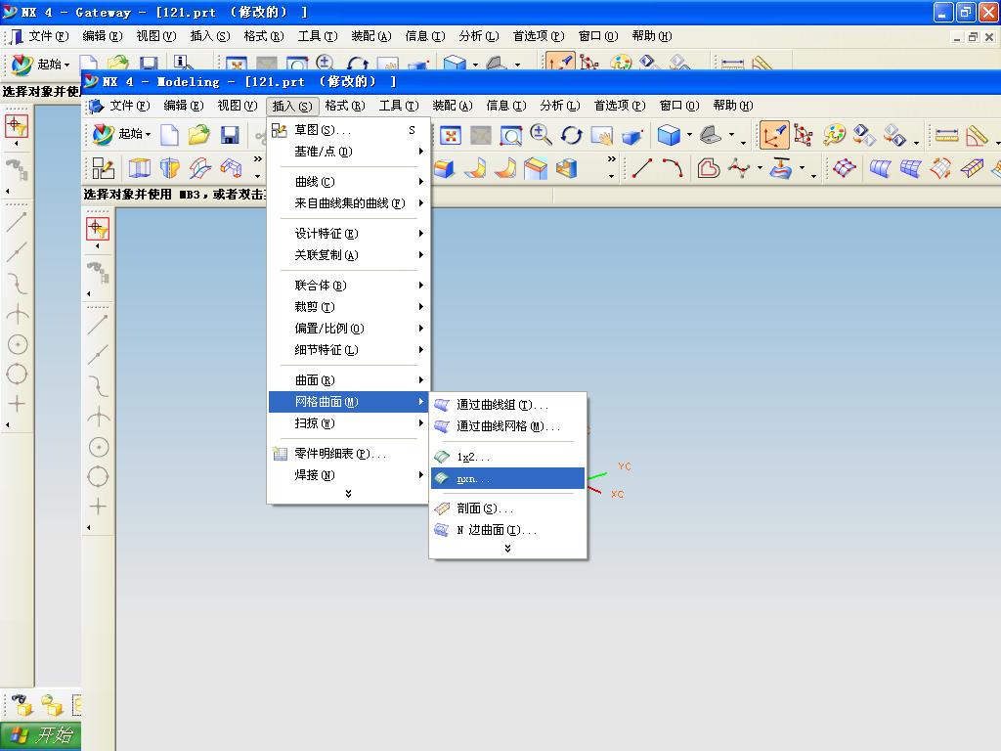Screen dimensions: 1001x751
Task: Open 装配 menu in Gateway window
Action: click(x=370, y=36)
